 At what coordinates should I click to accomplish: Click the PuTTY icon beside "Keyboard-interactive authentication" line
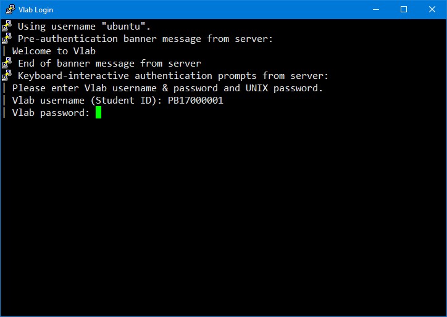[7, 75]
